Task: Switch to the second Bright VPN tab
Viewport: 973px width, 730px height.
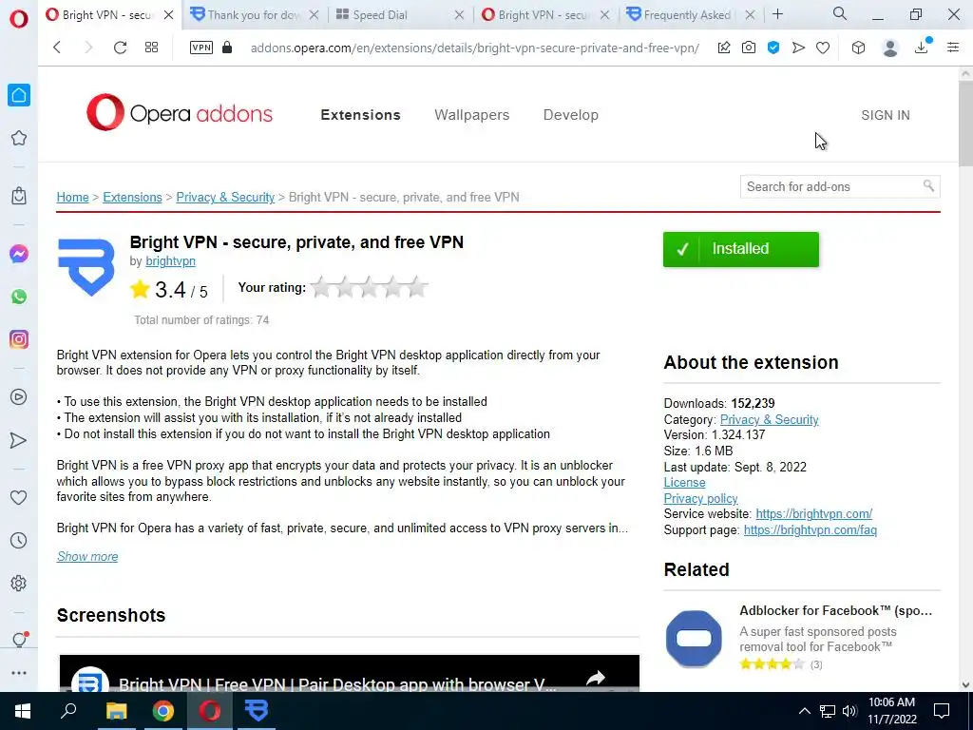Action: pos(536,15)
